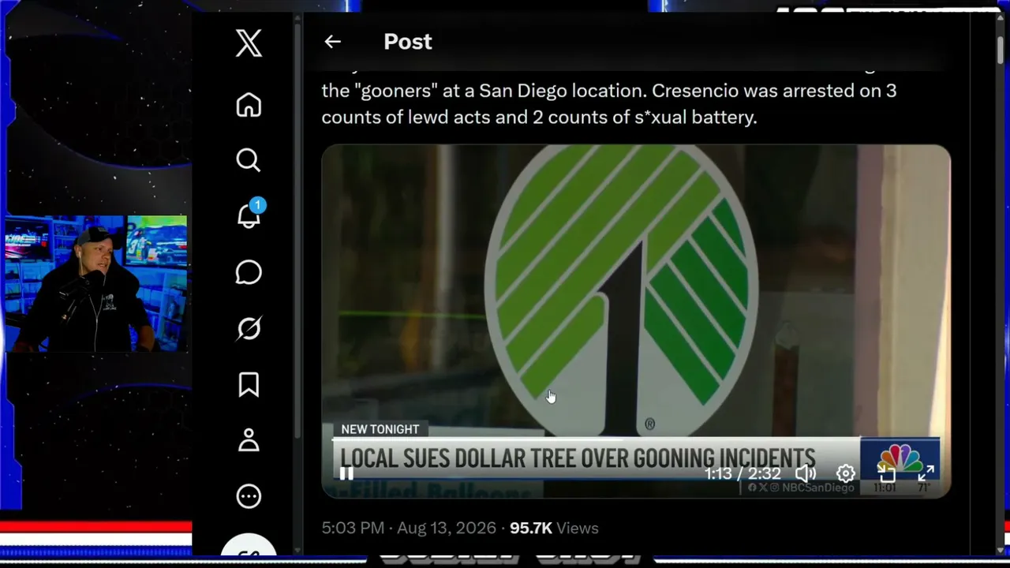Click the Post page heading
The image size is (1010, 568).
[408, 42]
